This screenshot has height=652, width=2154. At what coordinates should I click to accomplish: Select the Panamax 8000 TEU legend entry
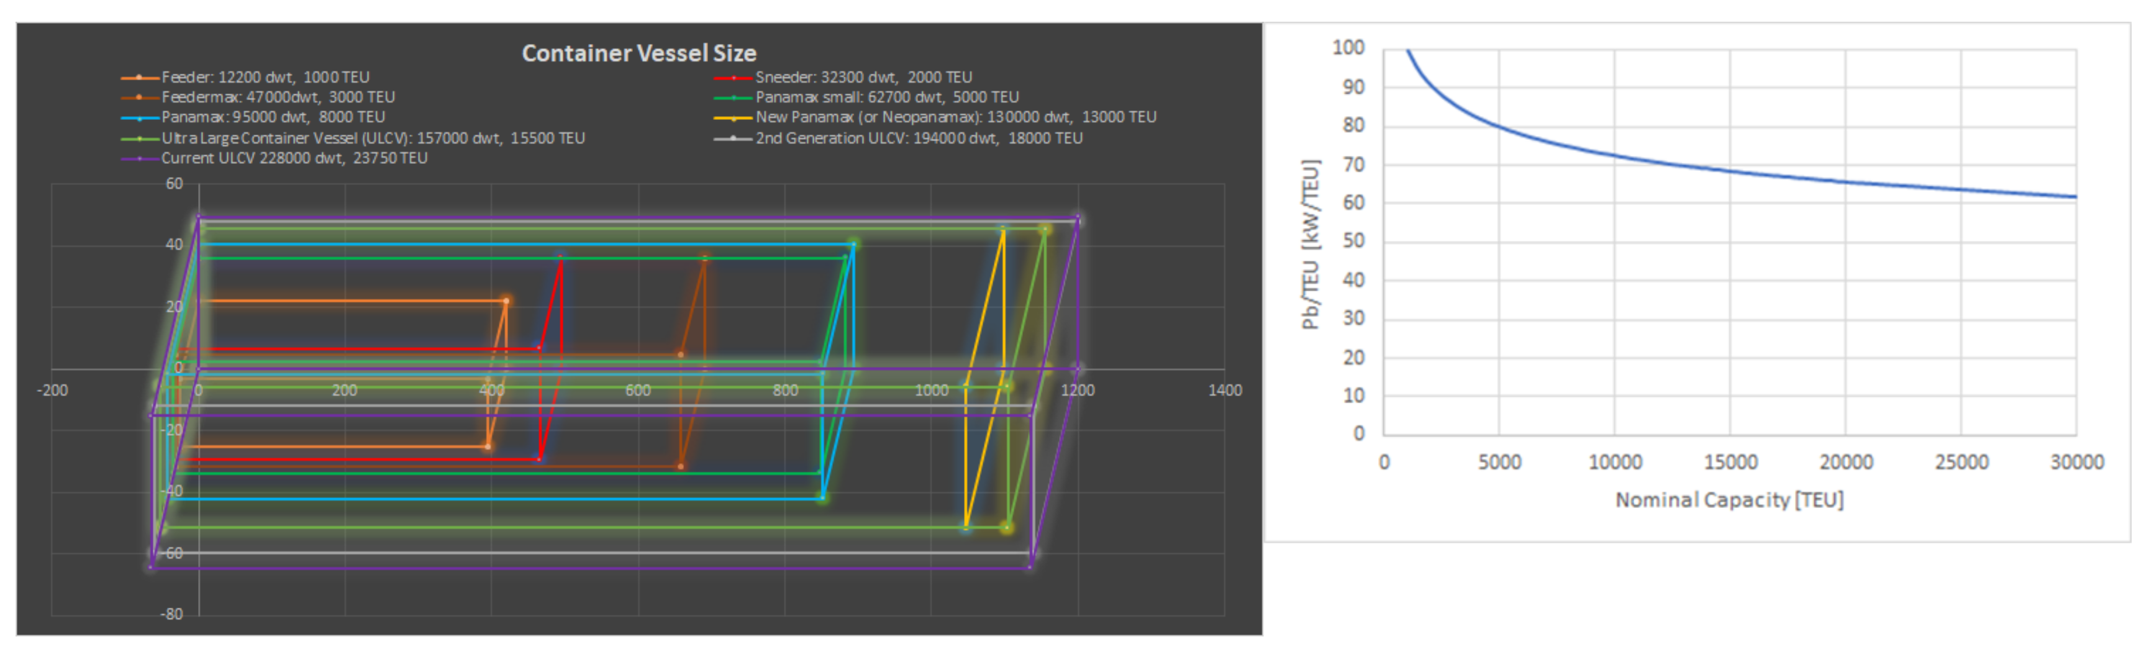(273, 117)
